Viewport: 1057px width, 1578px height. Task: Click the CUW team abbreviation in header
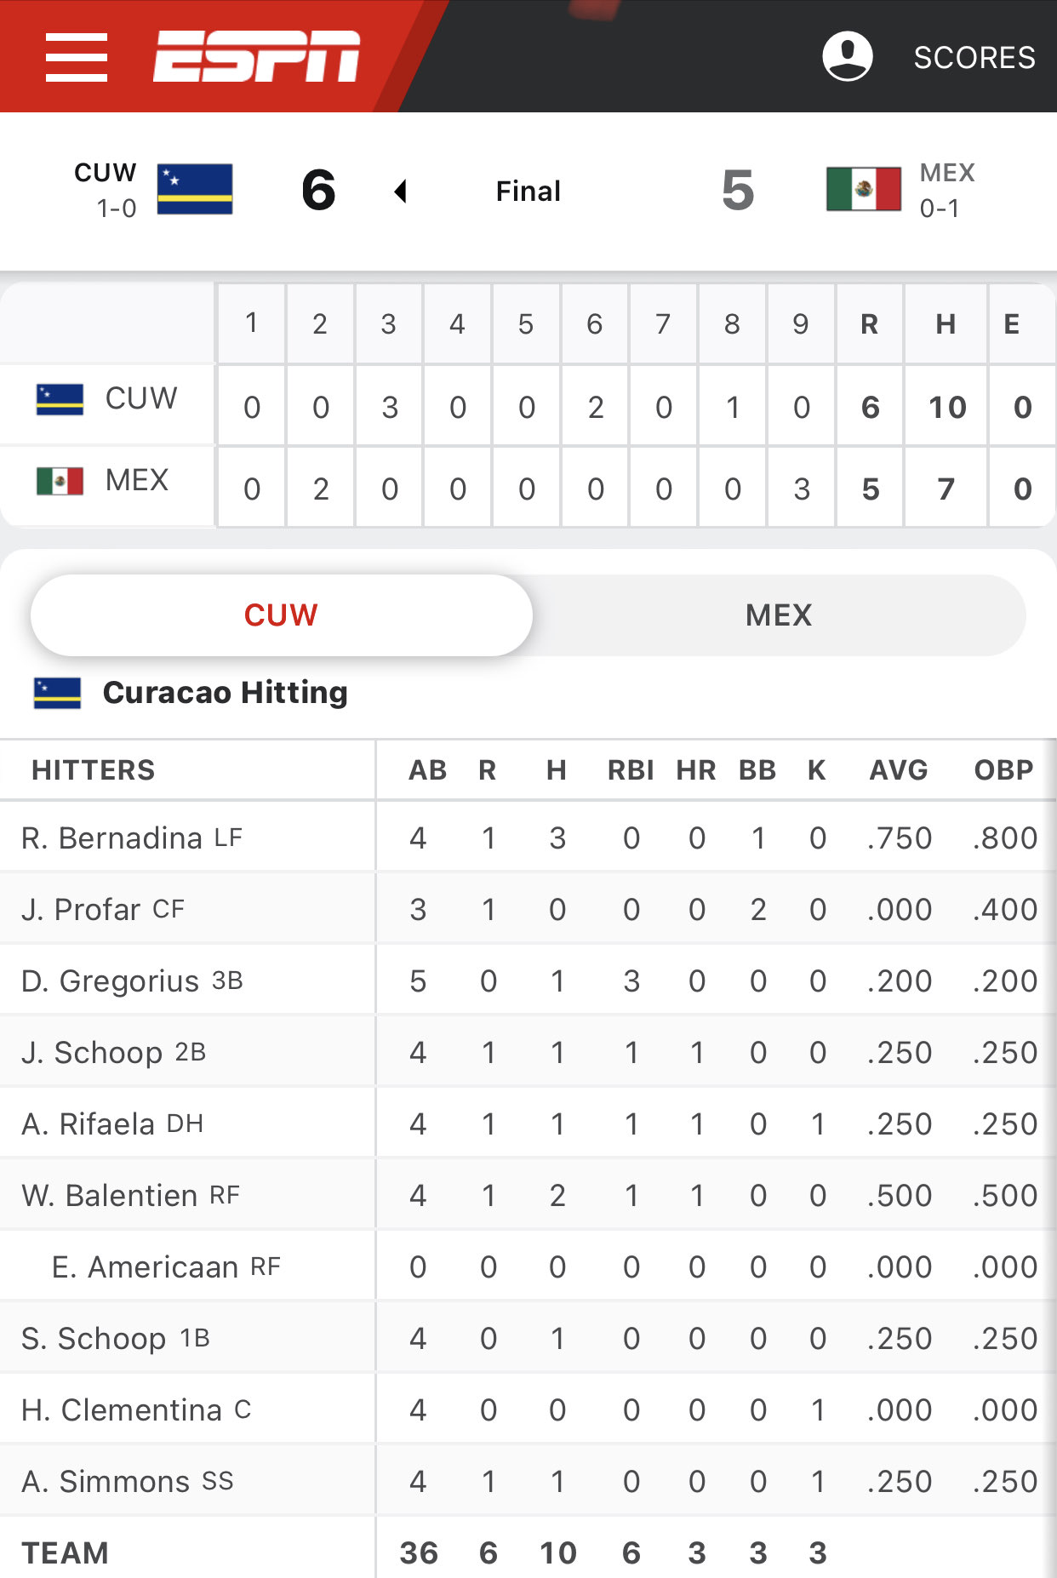click(105, 173)
